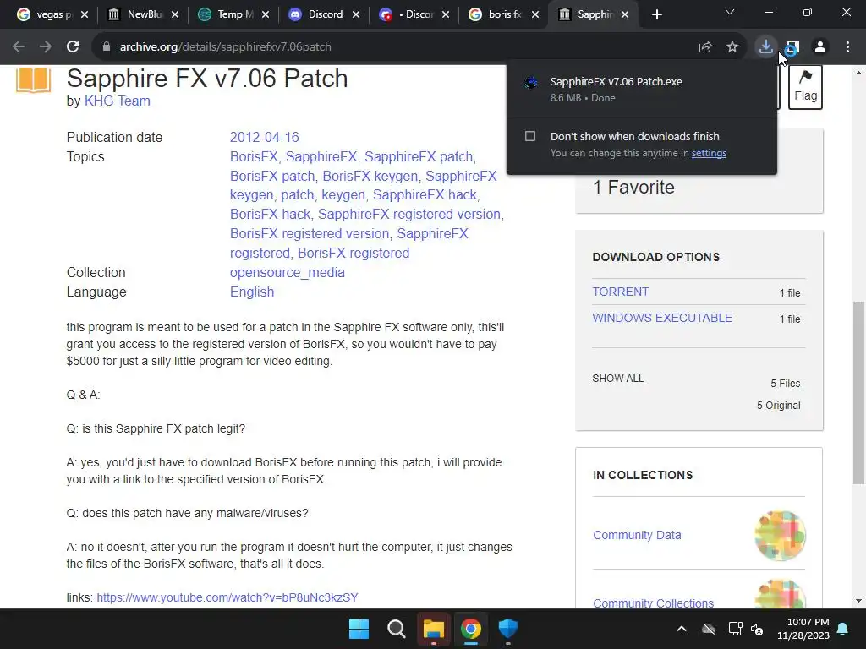Open Chrome's three-dot menu
The image size is (866, 649).
[x=847, y=47]
